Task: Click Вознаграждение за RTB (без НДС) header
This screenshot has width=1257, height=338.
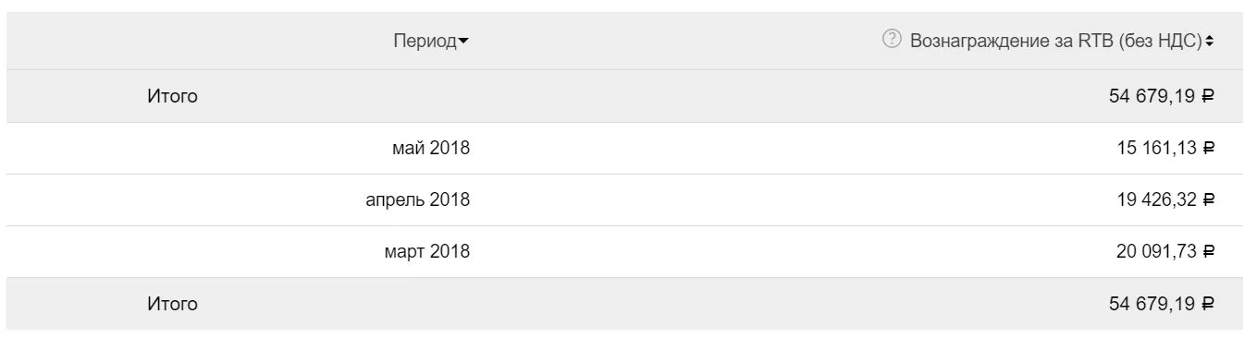Action: [1055, 41]
